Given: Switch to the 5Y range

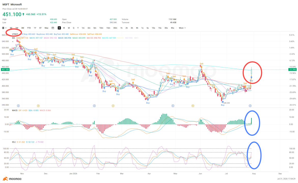Looking at the screenshot, I should [40, 28].
